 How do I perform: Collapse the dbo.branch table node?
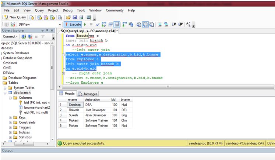[5, 93]
